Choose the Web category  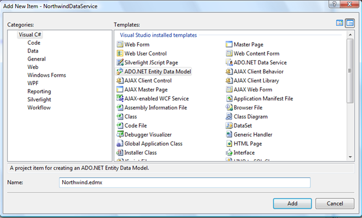(33, 67)
